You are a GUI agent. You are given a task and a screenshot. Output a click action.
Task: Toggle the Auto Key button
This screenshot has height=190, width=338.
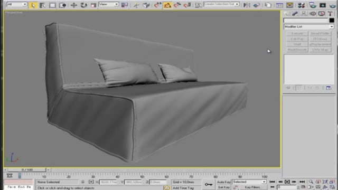coord(223,182)
